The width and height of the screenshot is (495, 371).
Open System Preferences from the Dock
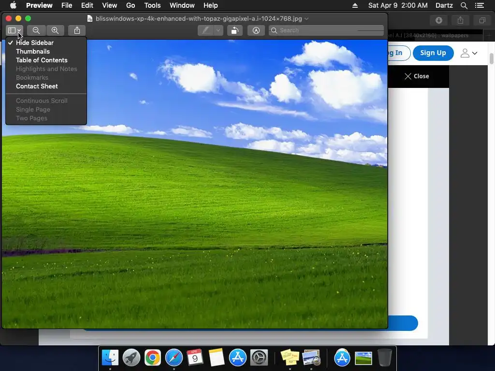point(259,357)
